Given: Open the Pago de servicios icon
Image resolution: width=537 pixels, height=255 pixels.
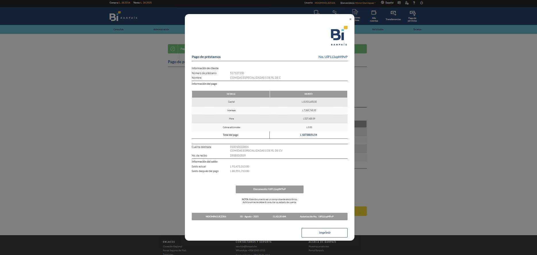Looking at the screenshot, I should point(412,13).
